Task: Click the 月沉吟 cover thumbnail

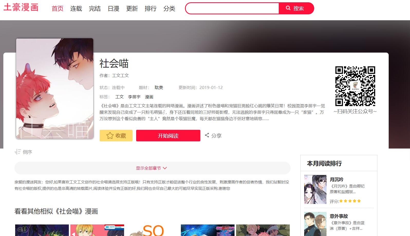Action: pos(315,190)
